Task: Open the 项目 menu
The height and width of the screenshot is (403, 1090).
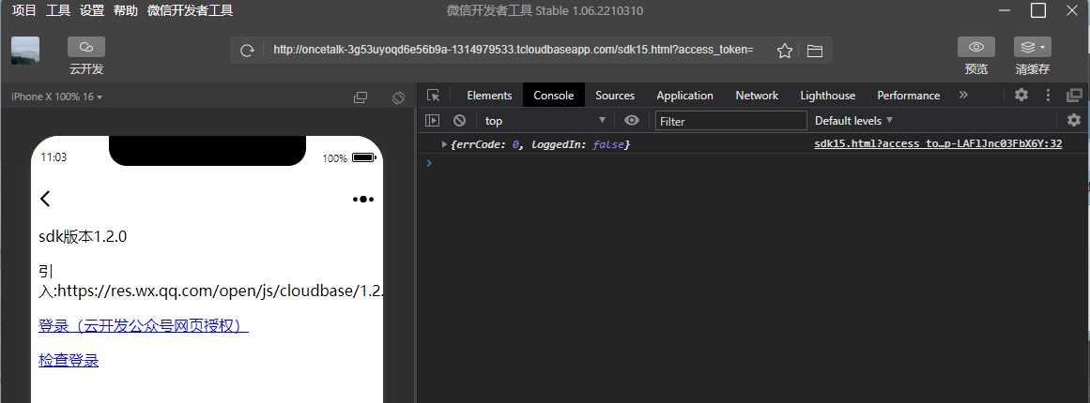Action: point(24,10)
